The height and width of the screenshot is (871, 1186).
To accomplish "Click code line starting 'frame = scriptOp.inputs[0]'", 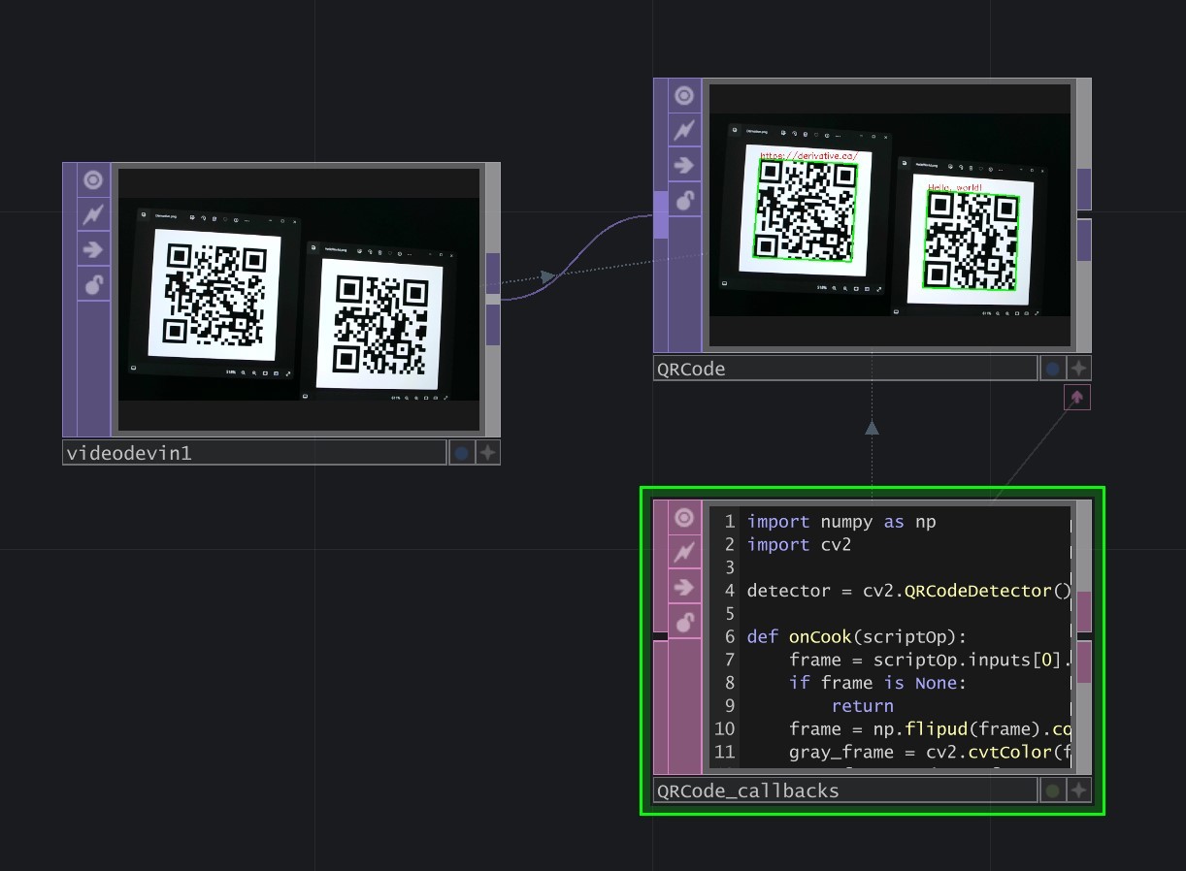I will coord(930,661).
